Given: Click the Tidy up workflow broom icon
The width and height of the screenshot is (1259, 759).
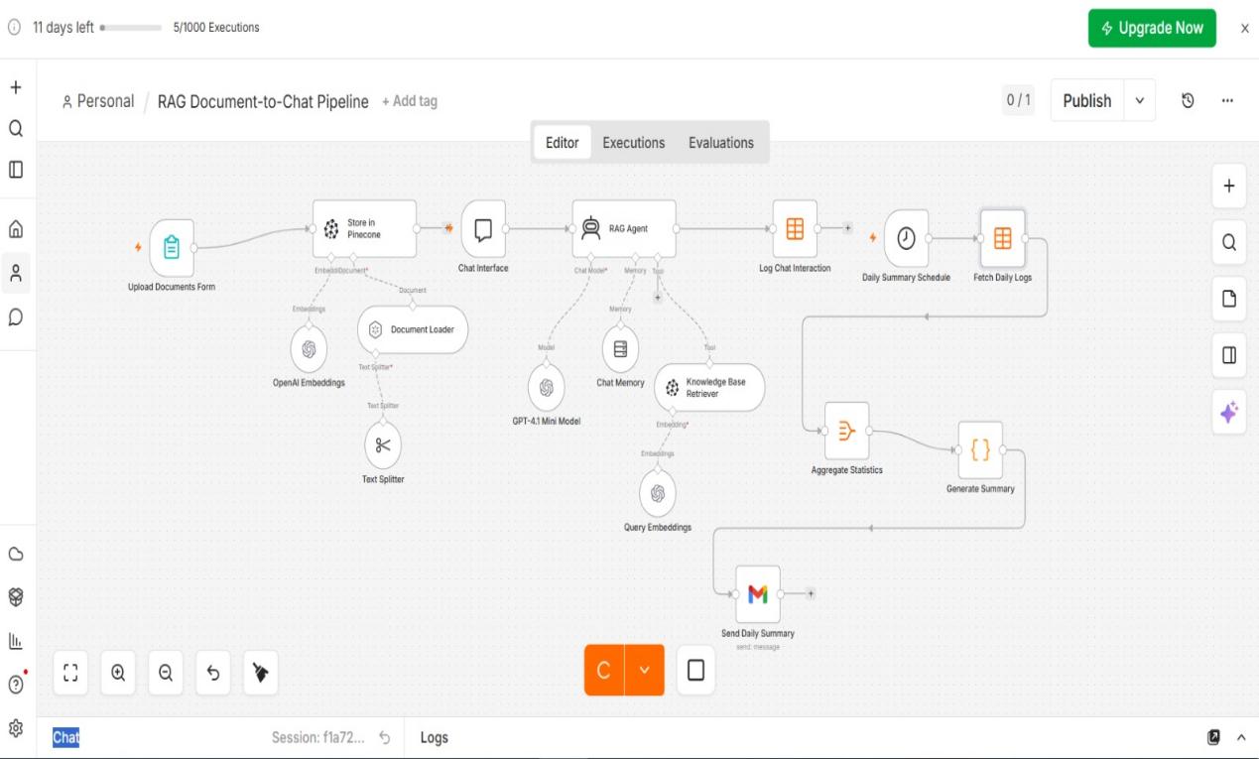Looking at the screenshot, I should pyautogui.click(x=262, y=672).
